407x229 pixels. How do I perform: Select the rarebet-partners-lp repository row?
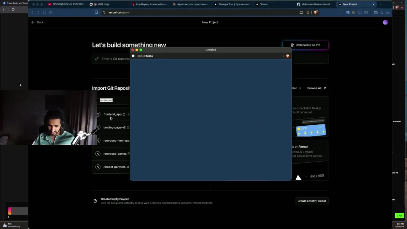click(111, 167)
